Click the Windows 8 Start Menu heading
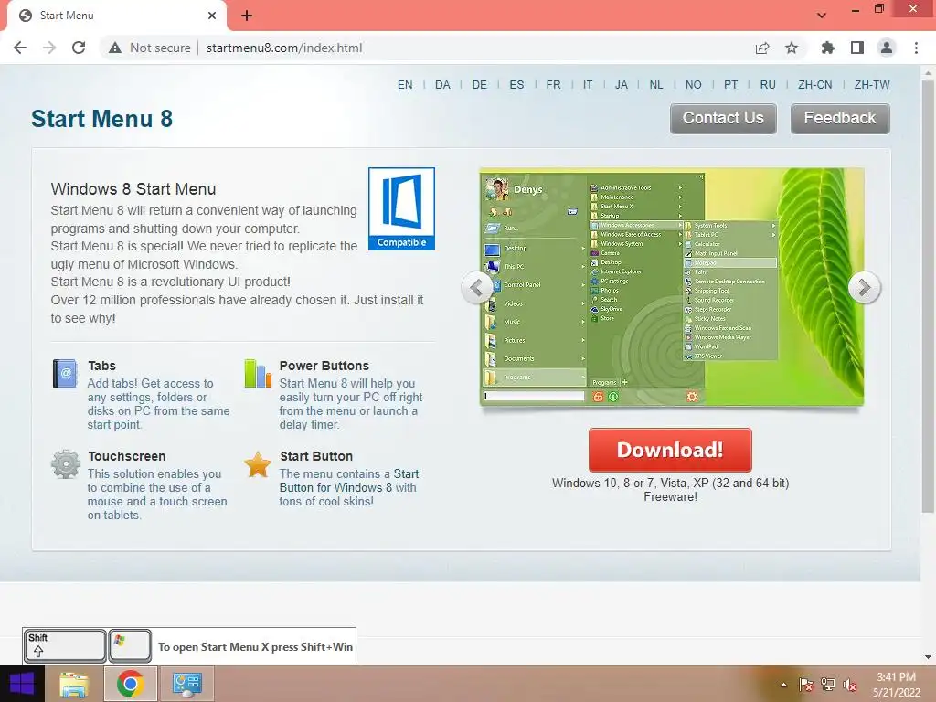 pyautogui.click(x=133, y=188)
